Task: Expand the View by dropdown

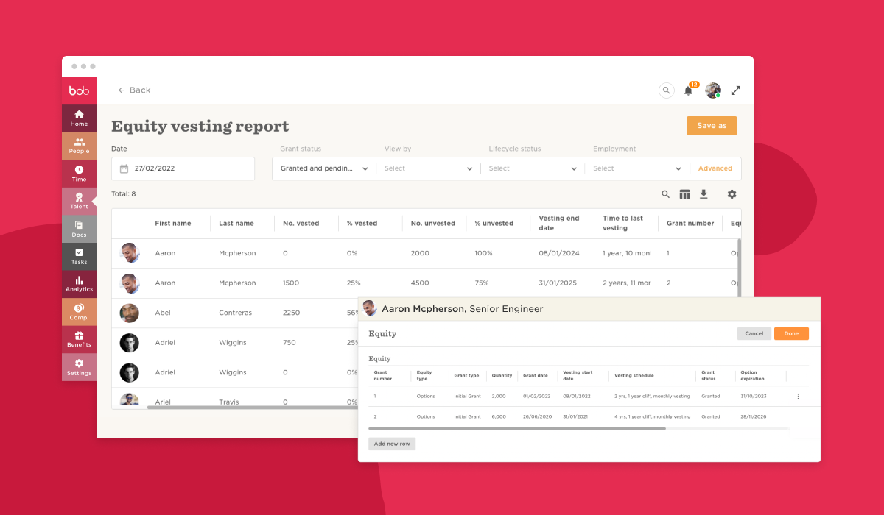Action: (428, 168)
